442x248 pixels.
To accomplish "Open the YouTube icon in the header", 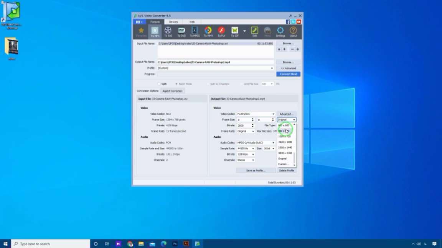I will point(299,22).
